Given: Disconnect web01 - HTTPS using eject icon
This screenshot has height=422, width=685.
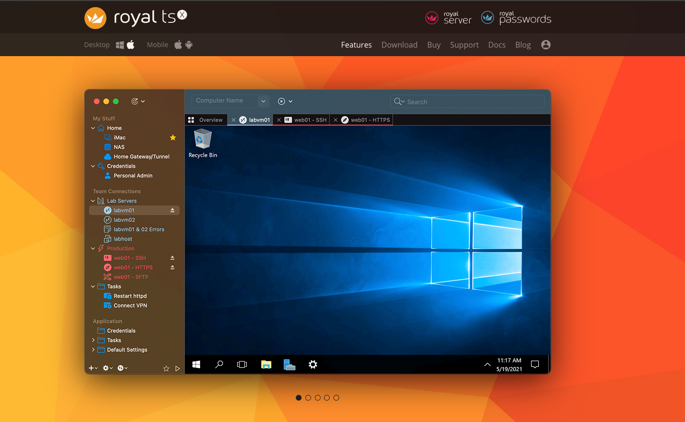Looking at the screenshot, I should pos(172,267).
